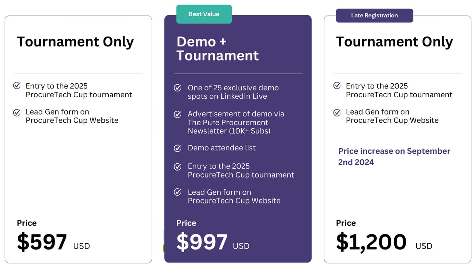Screen dimensions: 476x268
Task: Click the Best Value badge
Action: 204,14
